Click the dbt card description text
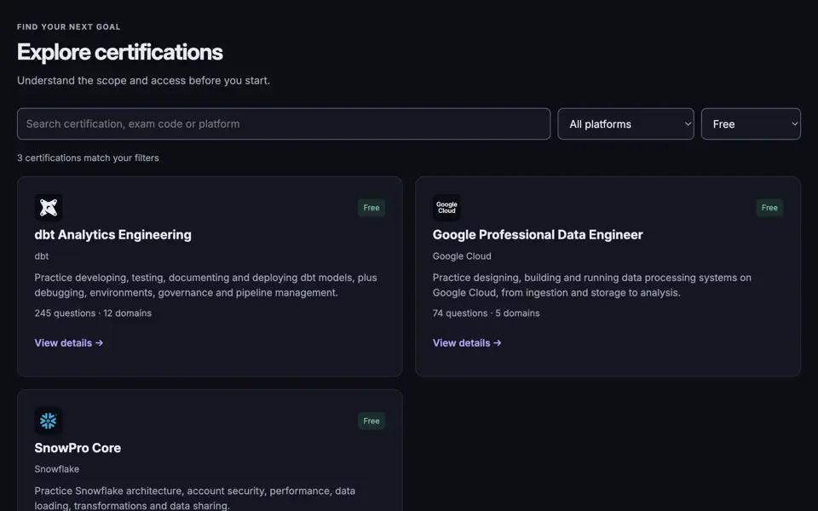Image resolution: width=818 pixels, height=511 pixels. tap(205, 285)
